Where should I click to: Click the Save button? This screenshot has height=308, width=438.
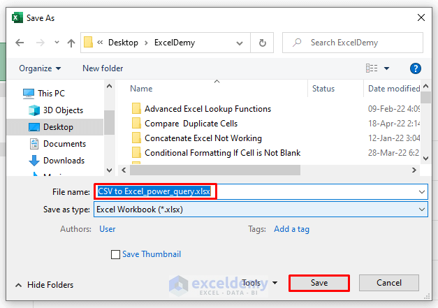point(319,283)
